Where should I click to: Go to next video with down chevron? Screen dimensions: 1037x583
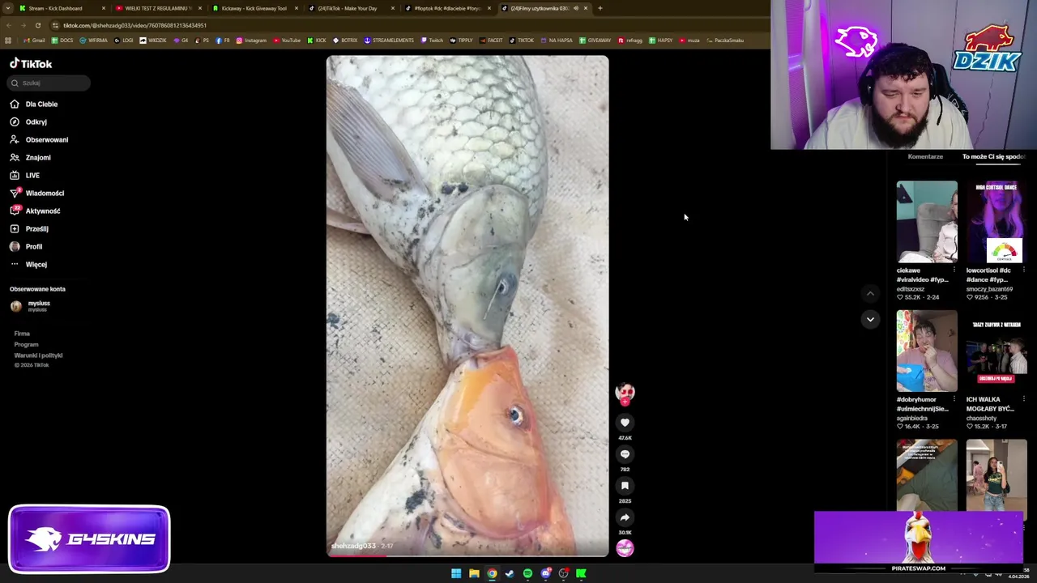coord(870,319)
